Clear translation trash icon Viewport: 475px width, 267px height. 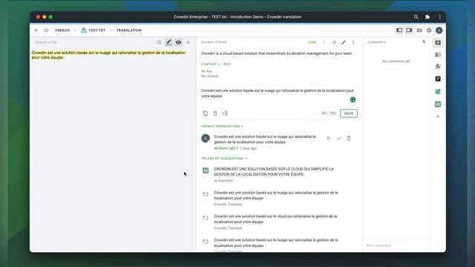point(215,113)
